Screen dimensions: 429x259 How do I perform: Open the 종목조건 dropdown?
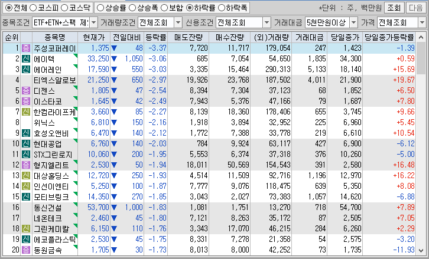(x=93, y=22)
